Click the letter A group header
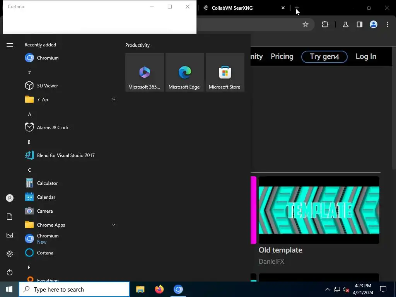The width and height of the screenshot is (396, 297). click(x=29, y=114)
